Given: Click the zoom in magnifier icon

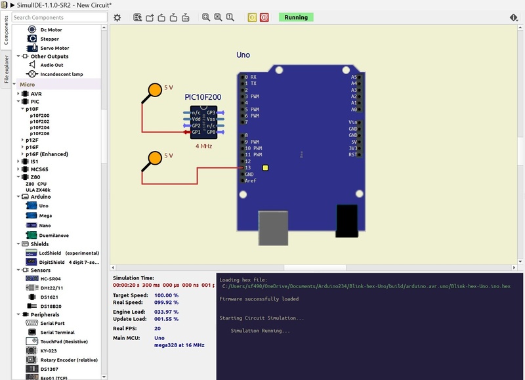Looking at the screenshot, I should tap(206, 18).
